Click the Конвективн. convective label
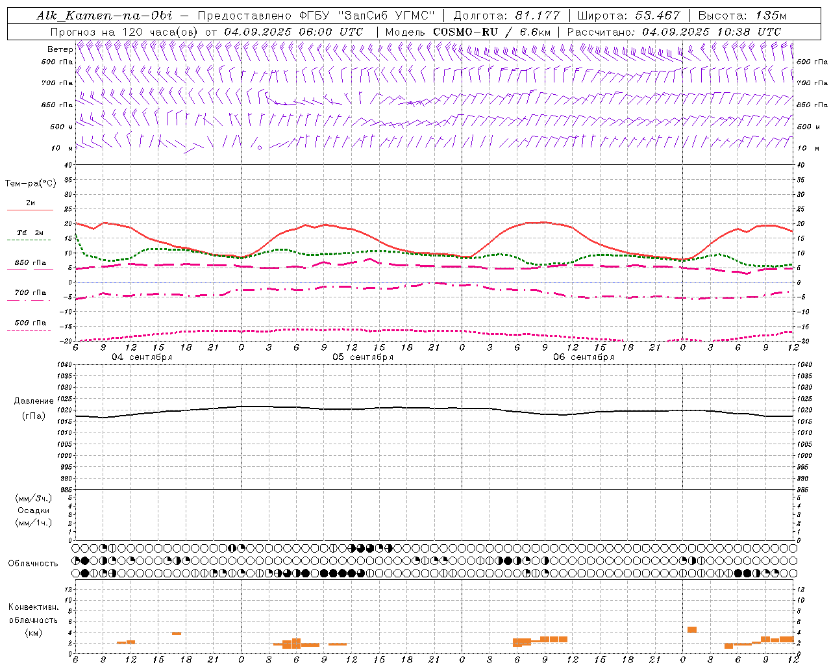 coord(33,607)
